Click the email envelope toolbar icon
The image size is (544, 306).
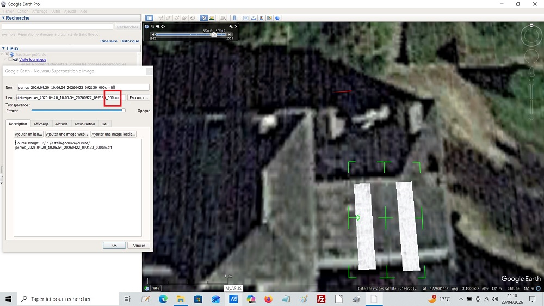click(x=245, y=18)
